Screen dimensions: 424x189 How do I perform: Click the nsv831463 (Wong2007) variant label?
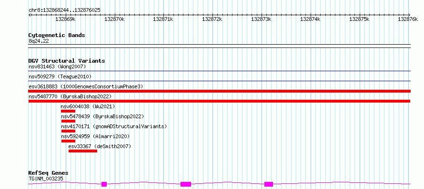tap(57, 66)
